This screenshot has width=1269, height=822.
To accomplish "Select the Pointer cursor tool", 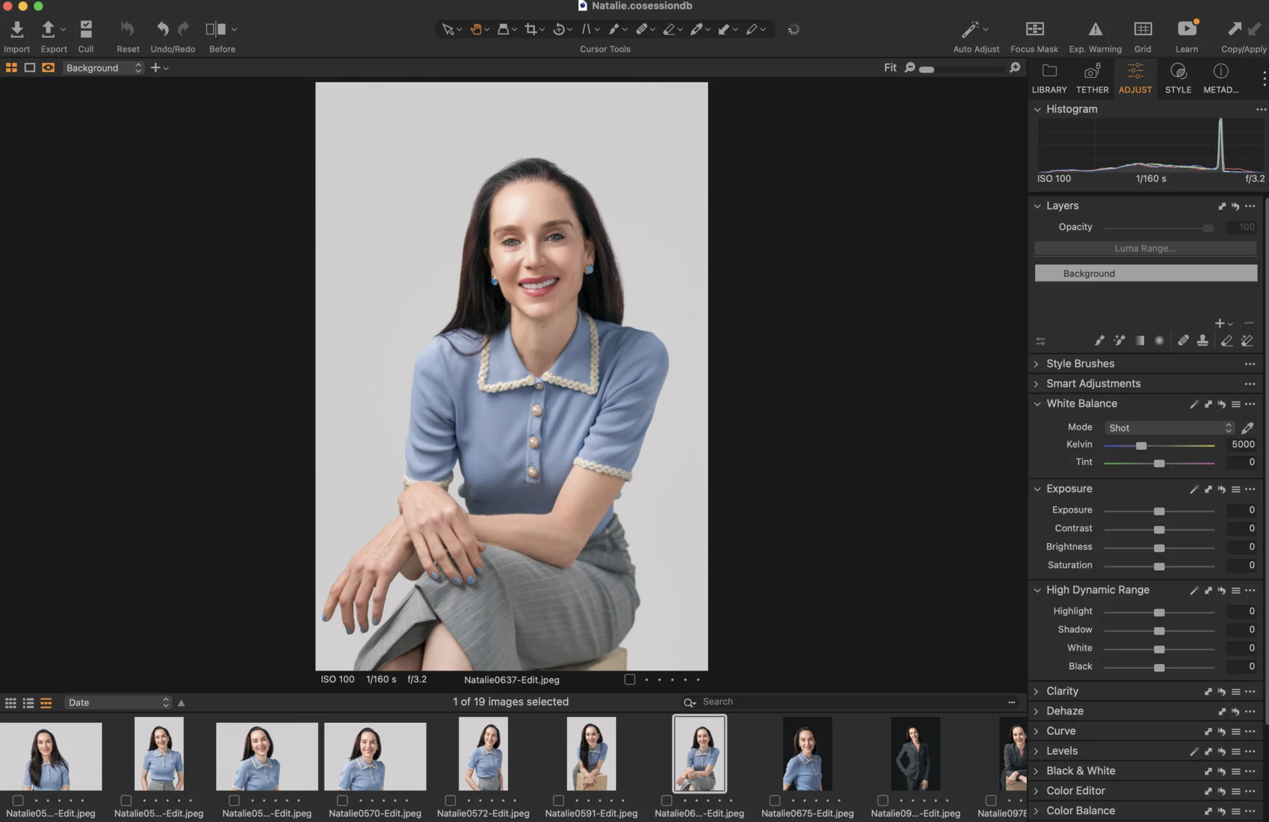I will click(448, 29).
